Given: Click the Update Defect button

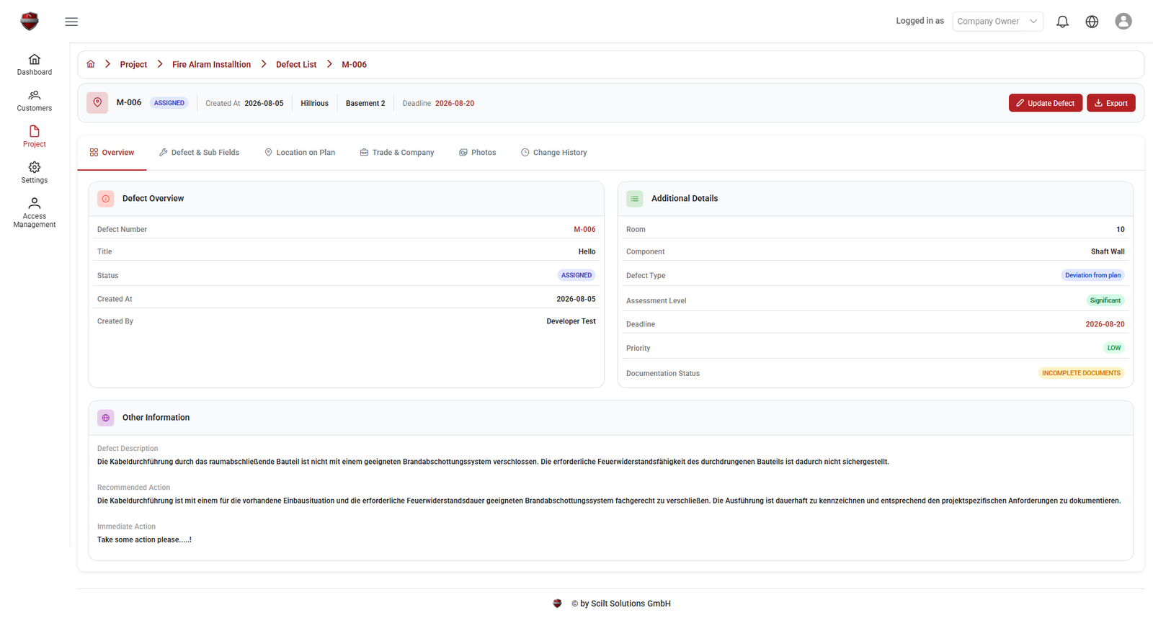Looking at the screenshot, I should coord(1046,103).
